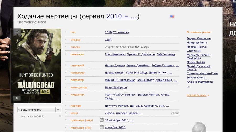This screenshot has width=236, height=132.
Task: Expand cast list ellipsis below Аланна Мастерсон
Action: [188, 86]
